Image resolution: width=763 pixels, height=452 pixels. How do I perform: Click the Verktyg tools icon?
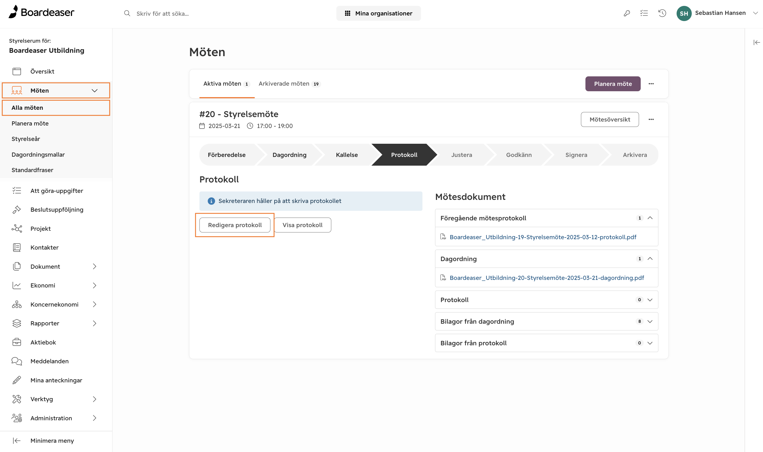[17, 399]
